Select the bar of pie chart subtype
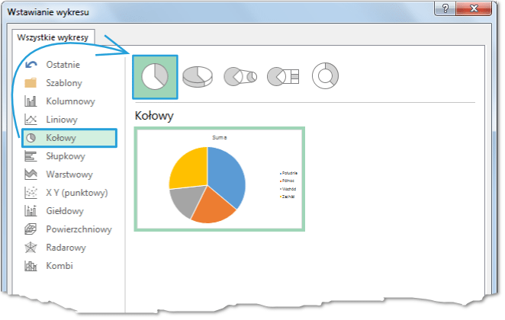Screen dimensions: 505x320 tap(283, 77)
